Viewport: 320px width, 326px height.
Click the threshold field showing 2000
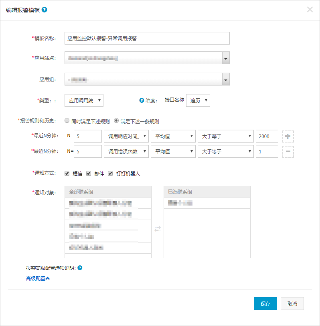pyautogui.click(x=267, y=136)
